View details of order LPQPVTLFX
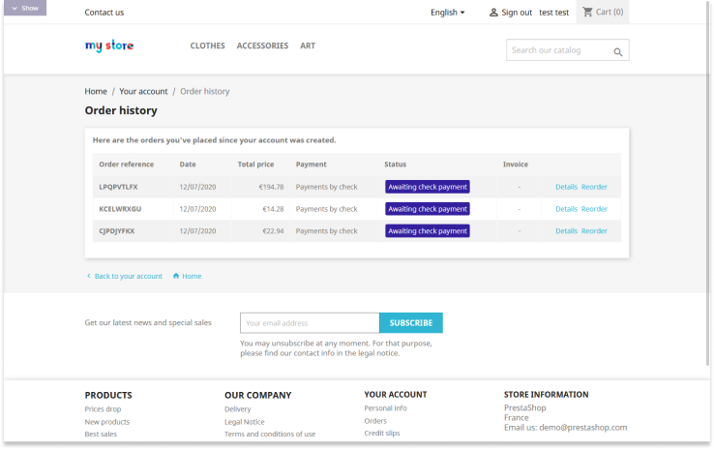Screen dimensions: 714x450 pyautogui.click(x=566, y=187)
